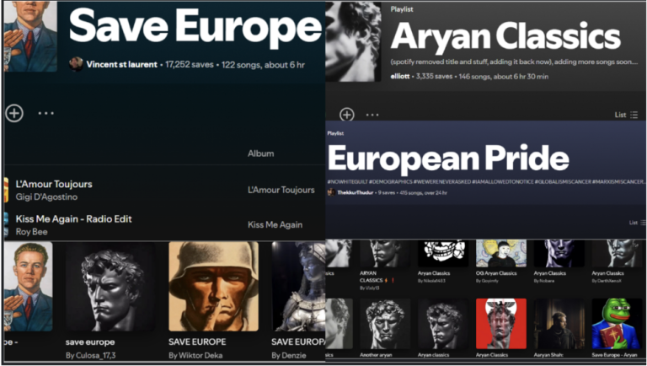This screenshot has height=366, width=647.
Task: Select the track Kiss Me Again - Radio Edit
Action: pos(73,219)
